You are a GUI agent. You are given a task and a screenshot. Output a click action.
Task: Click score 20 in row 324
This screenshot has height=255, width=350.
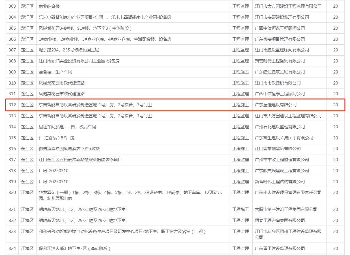tap(336, 248)
